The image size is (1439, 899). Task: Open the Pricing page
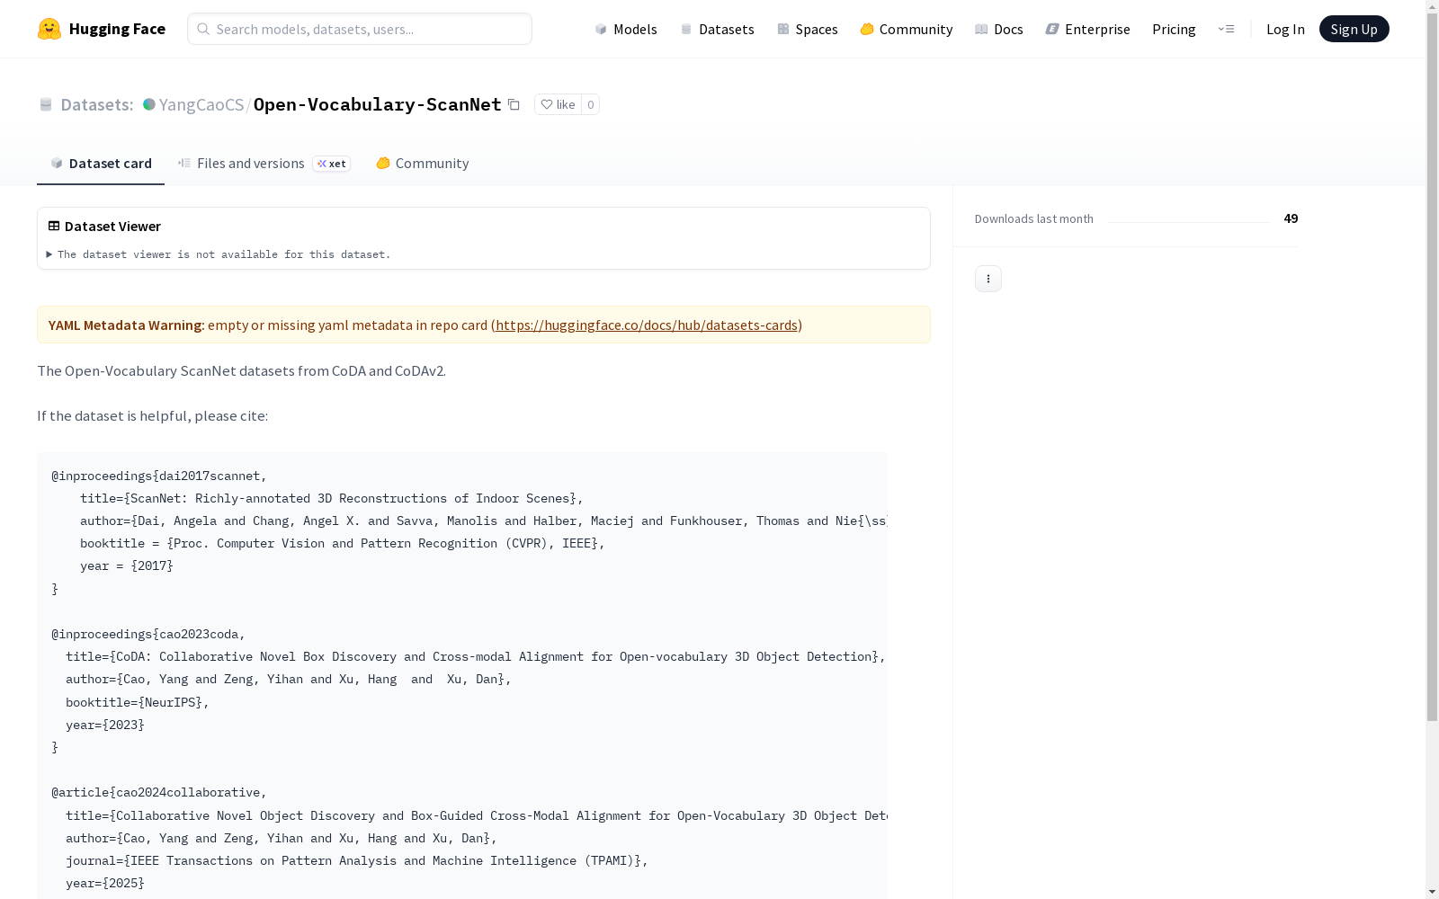1174,29
